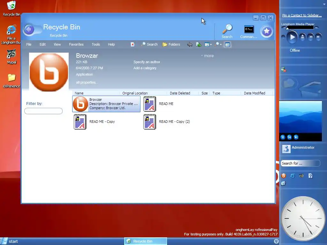Open the Favorites menu
Screen dimensions: 327x245
tap(76, 44)
